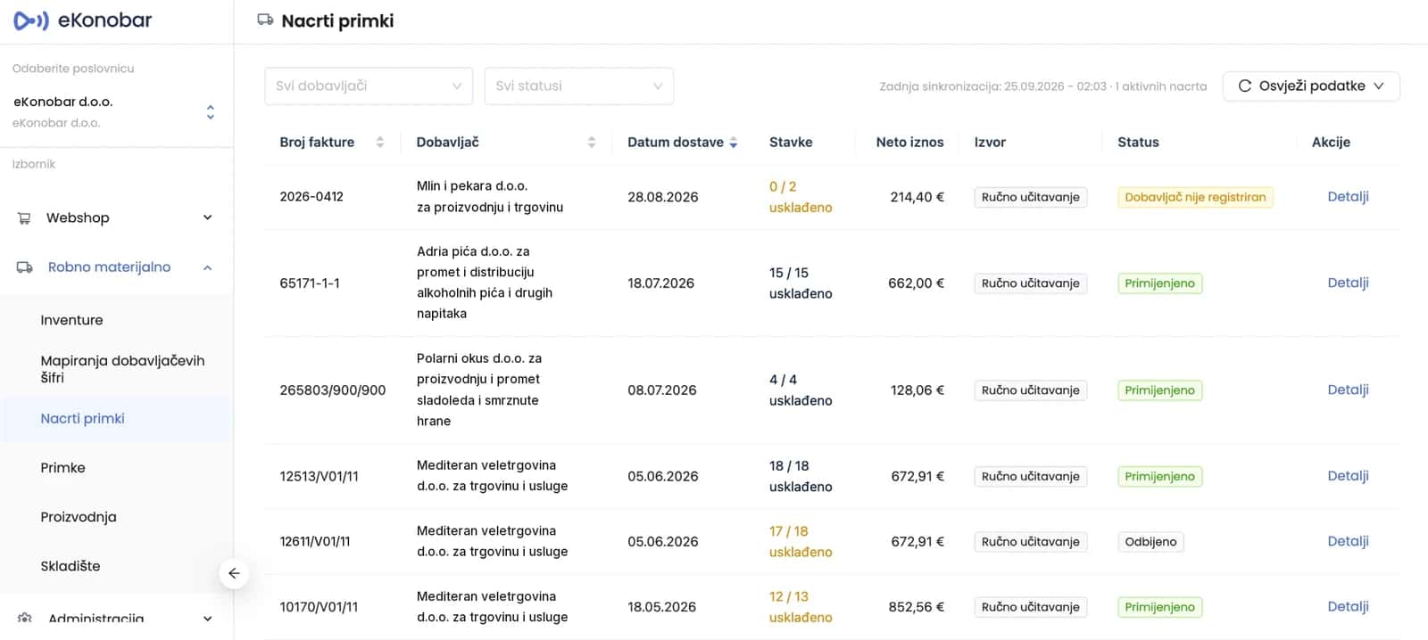Click Osvježi podatke button
This screenshot has width=1428, height=640.
[1311, 86]
